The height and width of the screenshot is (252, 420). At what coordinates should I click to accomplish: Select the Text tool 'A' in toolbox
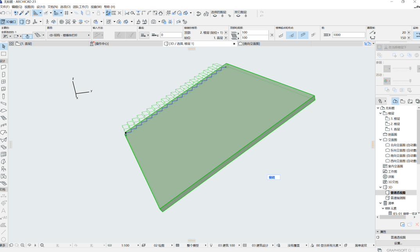[4, 211]
